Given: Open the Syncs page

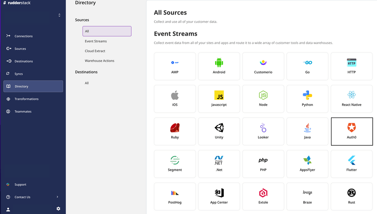Looking at the screenshot, I should coord(33,74).
